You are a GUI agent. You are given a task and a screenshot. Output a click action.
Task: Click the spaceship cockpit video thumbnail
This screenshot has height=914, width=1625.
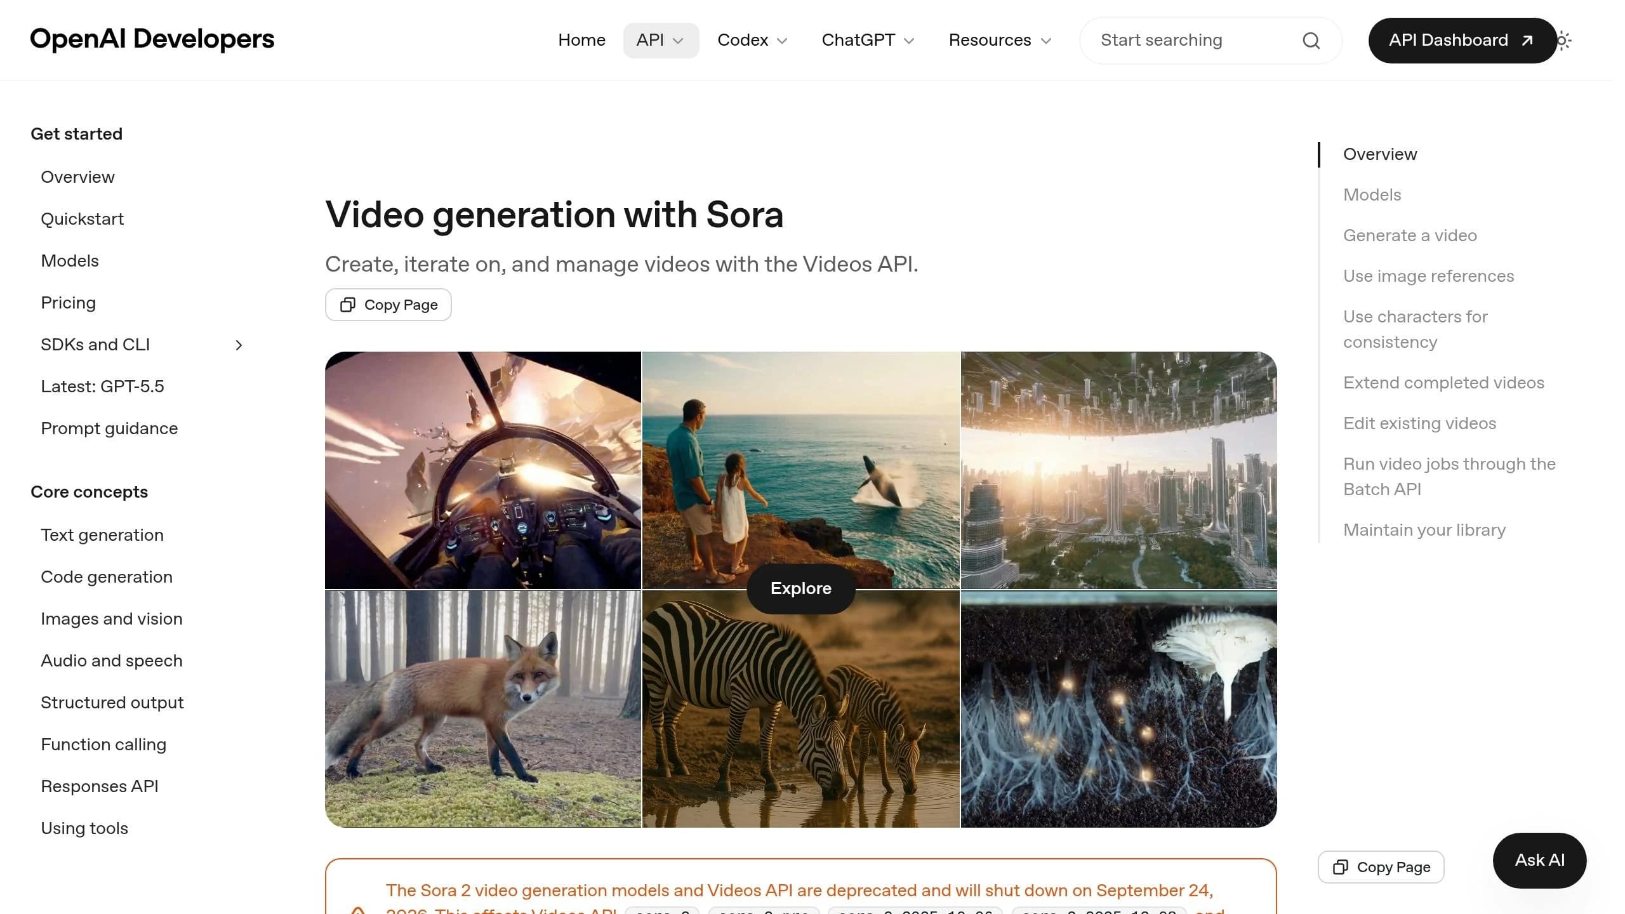(x=483, y=470)
